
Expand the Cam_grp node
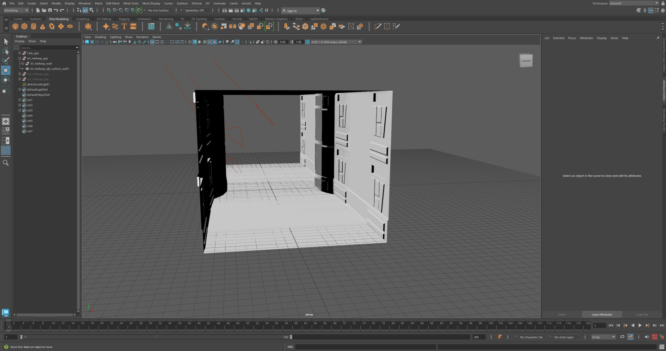pos(19,53)
